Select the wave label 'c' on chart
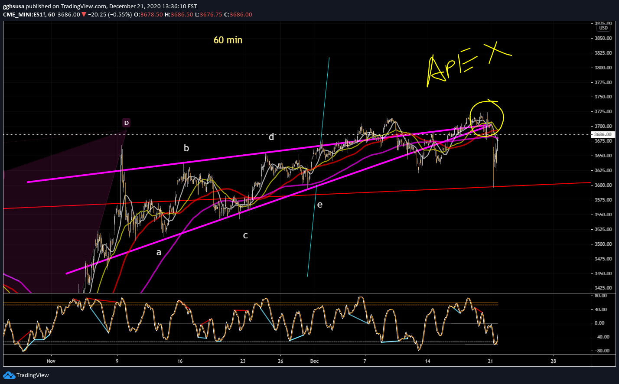619x384 pixels. 245,235
